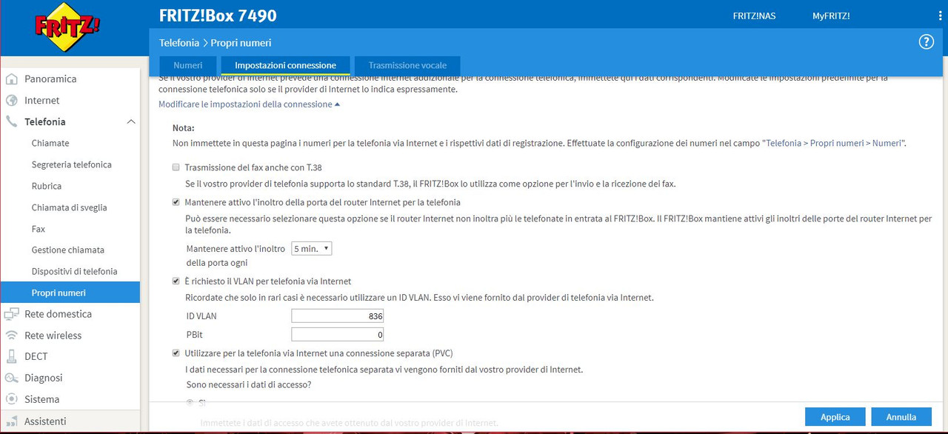The width and height of the screenshot is (948, 434).
Task: Open the Trasmissione vocale tab
Action: (x=407, y=65)
